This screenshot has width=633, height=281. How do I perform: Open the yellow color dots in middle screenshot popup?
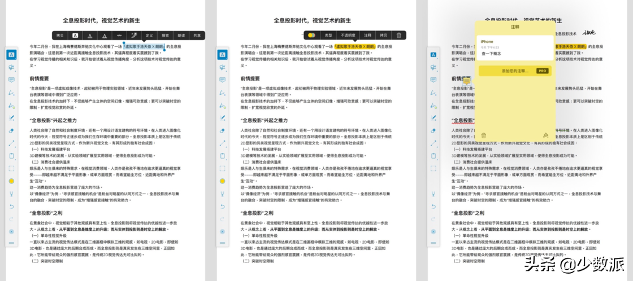(x=311, y=36)
